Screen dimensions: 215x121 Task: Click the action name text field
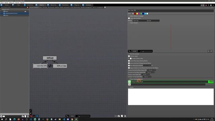coord(171,10)
